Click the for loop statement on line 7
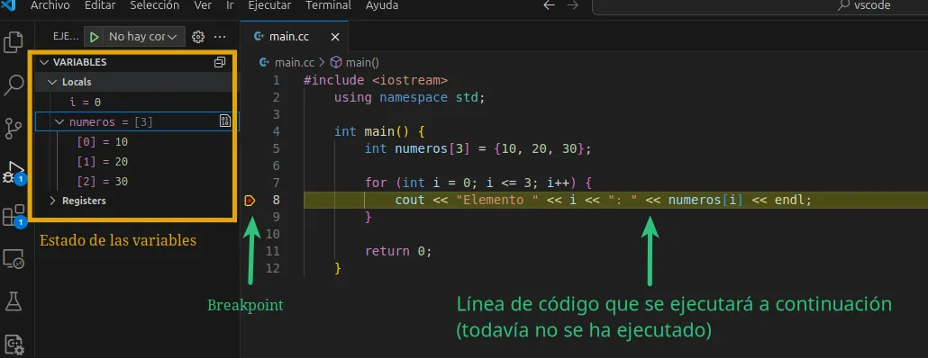 click(x=478, y=183)
